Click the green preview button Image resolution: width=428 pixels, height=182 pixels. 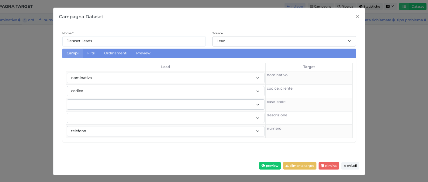(270, 166)
